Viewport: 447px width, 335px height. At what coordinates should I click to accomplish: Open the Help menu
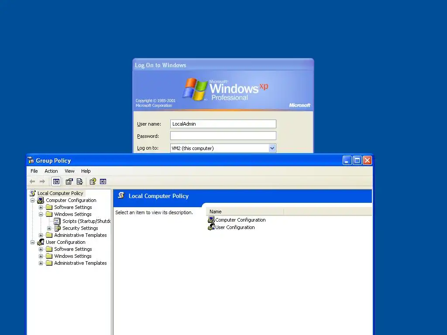pos(86,171)
